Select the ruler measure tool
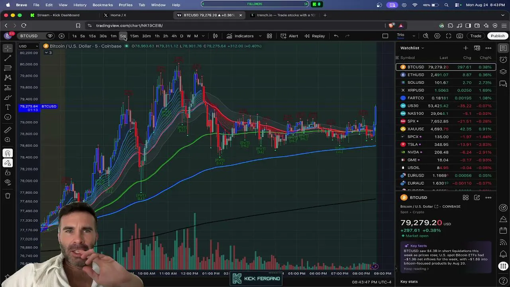Viewport: 510px width, 287px height. coord(8,130)
